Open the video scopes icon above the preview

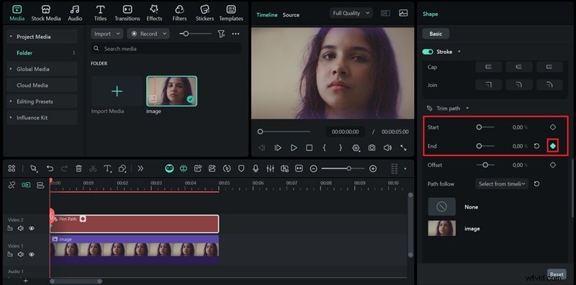[403, 13]
